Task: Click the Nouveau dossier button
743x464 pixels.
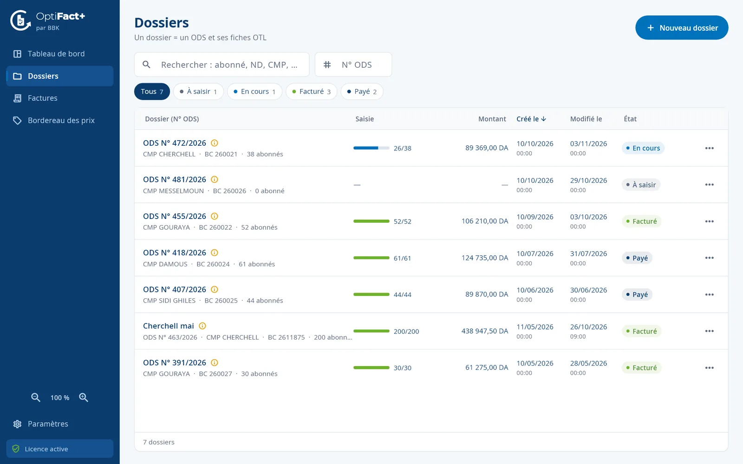Action: [x=682, y=28]
